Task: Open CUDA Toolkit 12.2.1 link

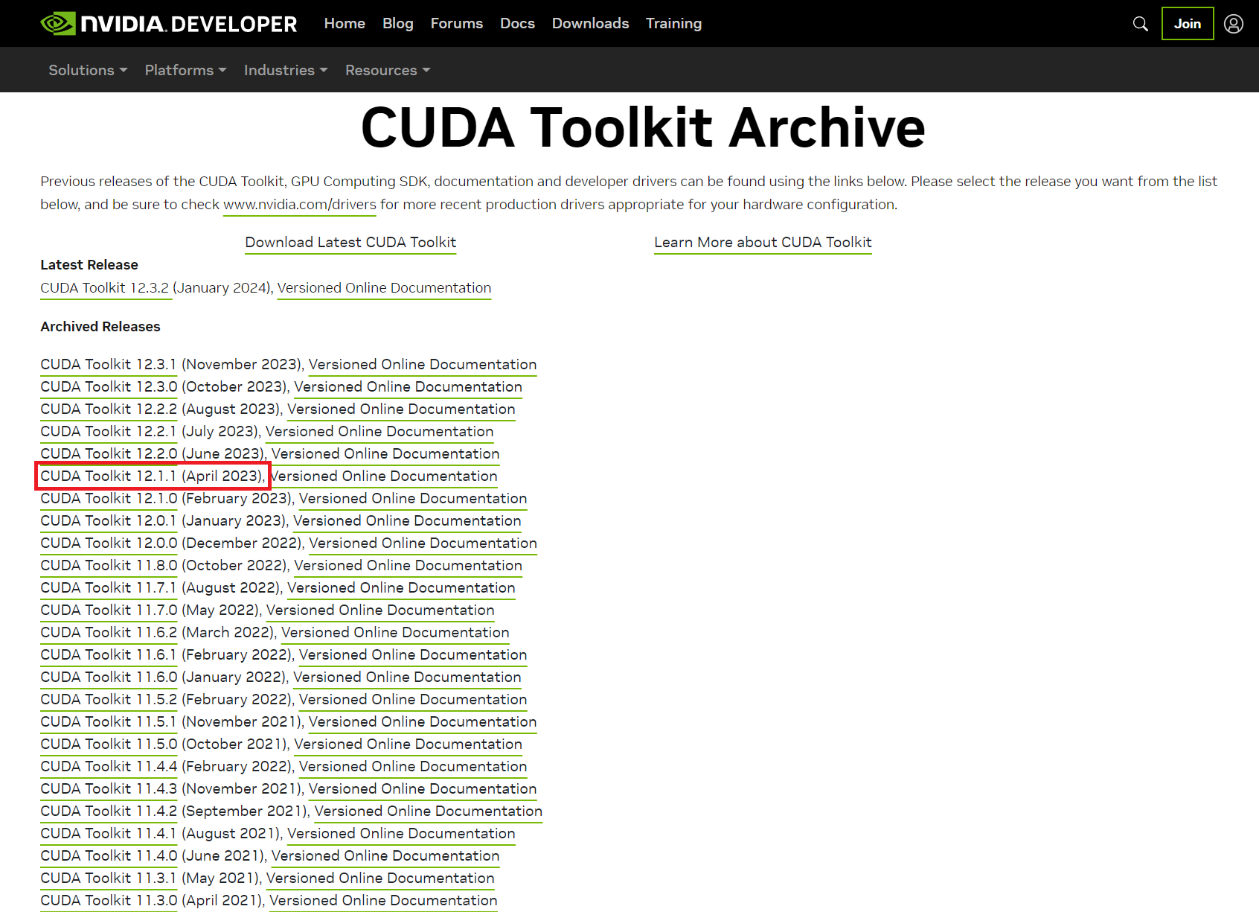Action: tap(109, 432)
